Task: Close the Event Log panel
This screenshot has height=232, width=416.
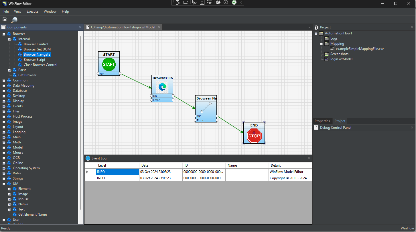Action: (309, 158)
